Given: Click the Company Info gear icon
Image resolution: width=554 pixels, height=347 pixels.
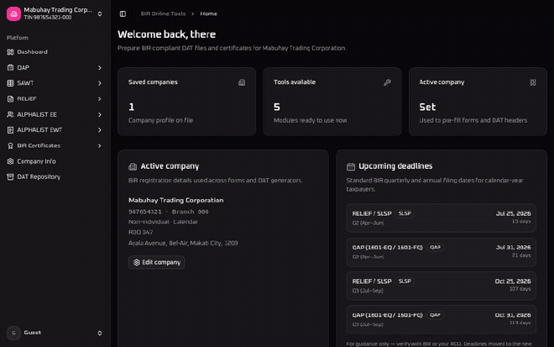Looking at the screenshot, I should point(10,161).
